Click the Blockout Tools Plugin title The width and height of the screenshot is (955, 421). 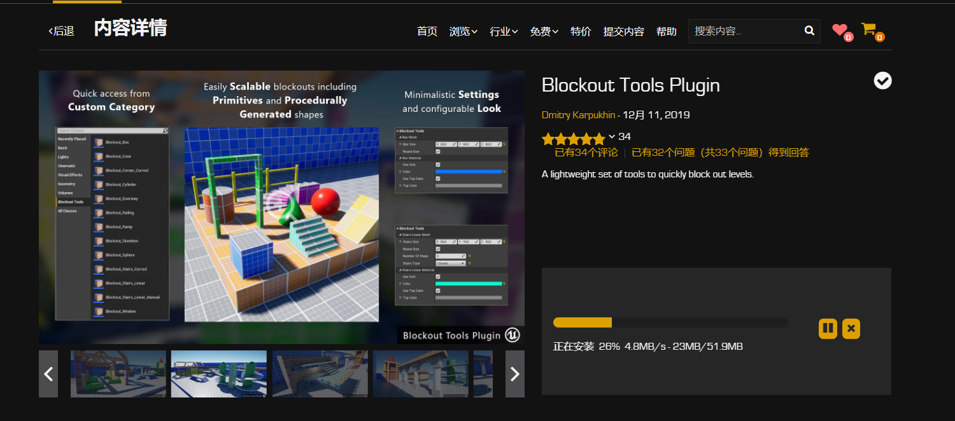(631, 85)
